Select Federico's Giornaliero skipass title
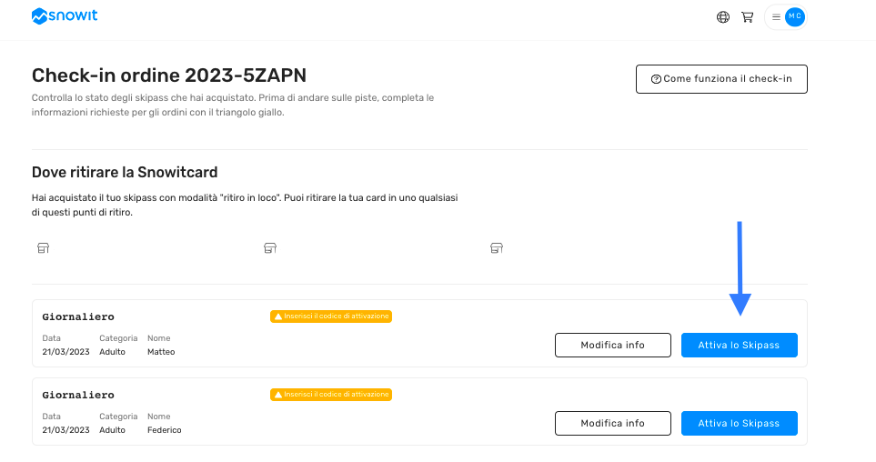 coord(78,395)
